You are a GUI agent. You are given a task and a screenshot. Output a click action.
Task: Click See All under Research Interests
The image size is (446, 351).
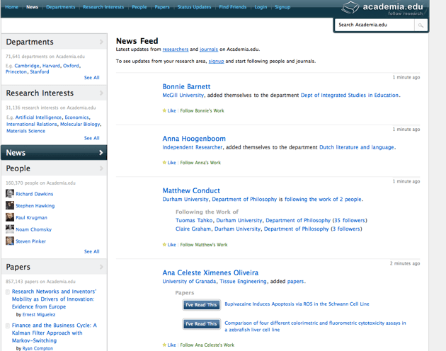pos(91,138)
